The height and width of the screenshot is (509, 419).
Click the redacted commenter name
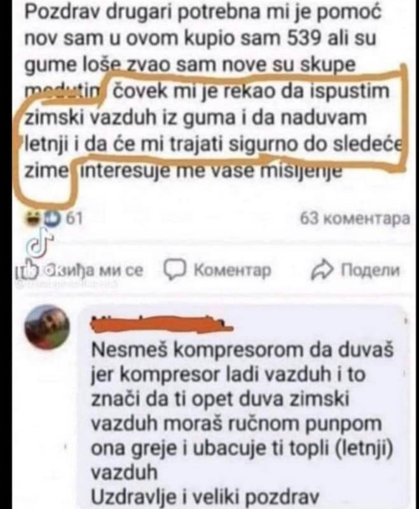coord(162,324)
